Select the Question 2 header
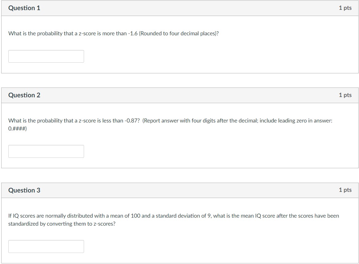Viewport: 359px width, 264px height. [x=24, y=95]
